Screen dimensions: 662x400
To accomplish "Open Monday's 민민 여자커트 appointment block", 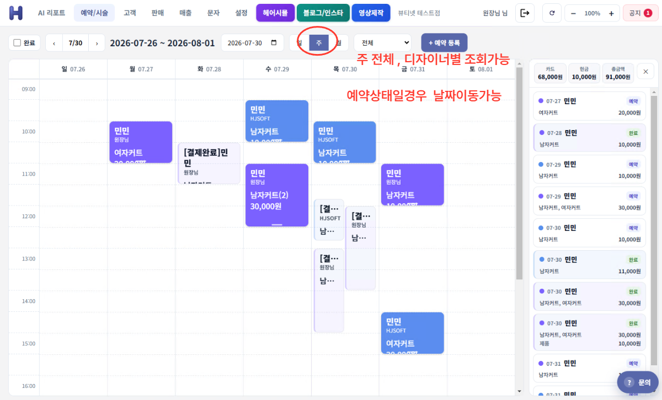I will 141,142.
